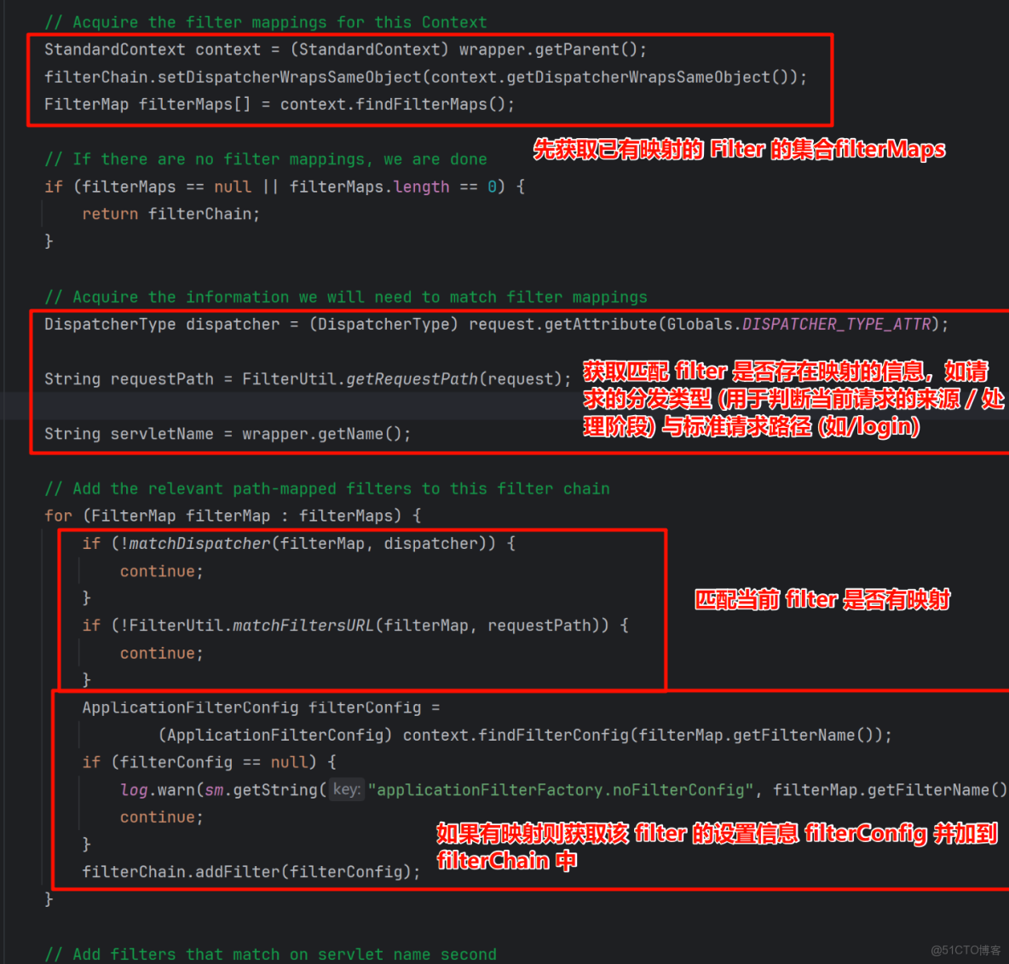
Task: Select the matchDispatcher method name
Action: [198, 543]
